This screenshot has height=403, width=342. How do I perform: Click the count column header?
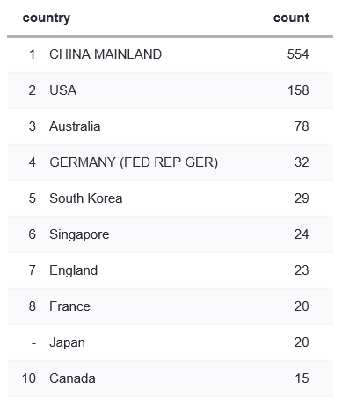click(291, 18)
